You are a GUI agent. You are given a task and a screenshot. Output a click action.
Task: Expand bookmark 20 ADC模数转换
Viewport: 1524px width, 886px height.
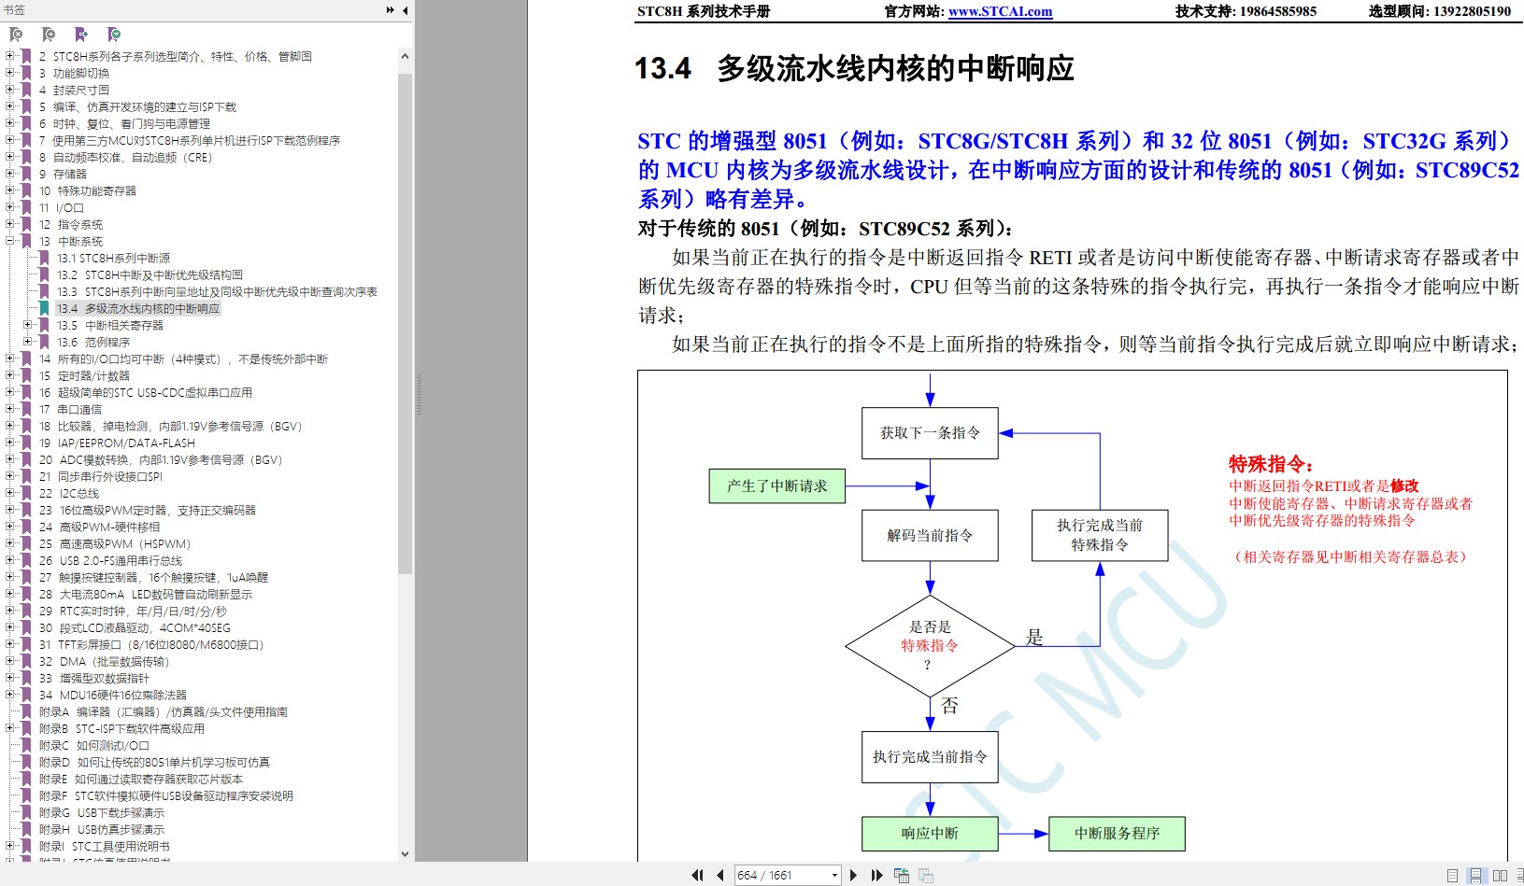pyautogui.click(x=10, y=459)
